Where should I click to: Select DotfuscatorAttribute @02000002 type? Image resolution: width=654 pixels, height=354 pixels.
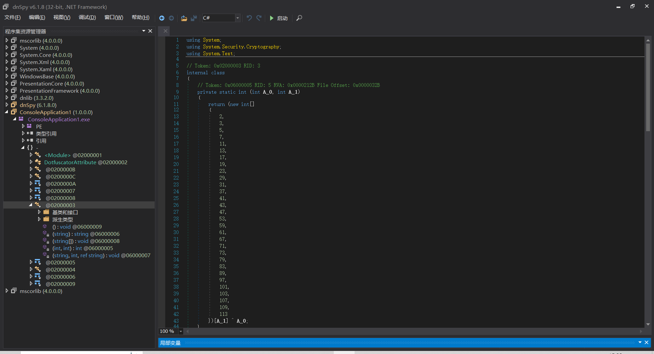(x=86, y=162)
